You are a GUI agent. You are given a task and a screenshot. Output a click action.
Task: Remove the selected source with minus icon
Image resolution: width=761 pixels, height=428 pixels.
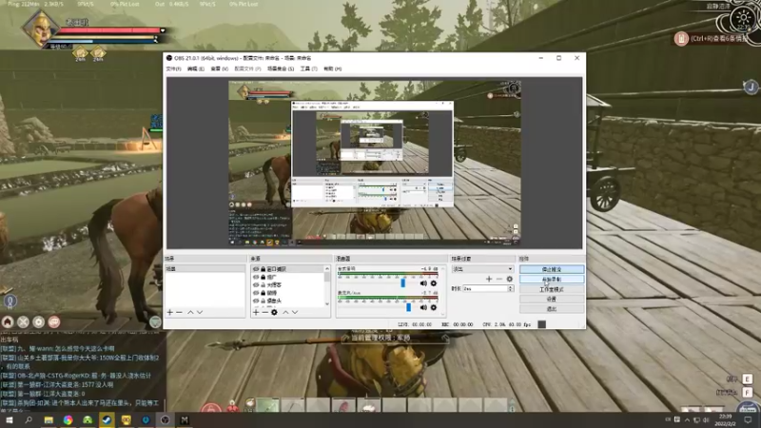pyautogui.click(x=265, y=312)
